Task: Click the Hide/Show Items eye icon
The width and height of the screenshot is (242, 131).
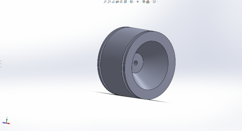Action: pyautogui.click(x=138, y=2)
